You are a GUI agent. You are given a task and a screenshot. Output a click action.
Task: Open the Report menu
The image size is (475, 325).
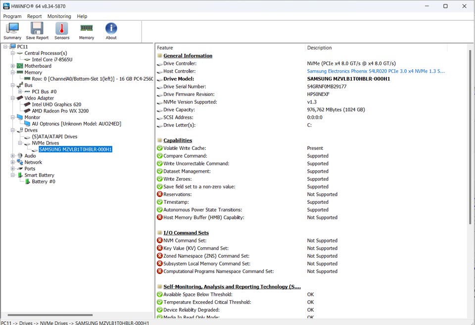(34, 16)
